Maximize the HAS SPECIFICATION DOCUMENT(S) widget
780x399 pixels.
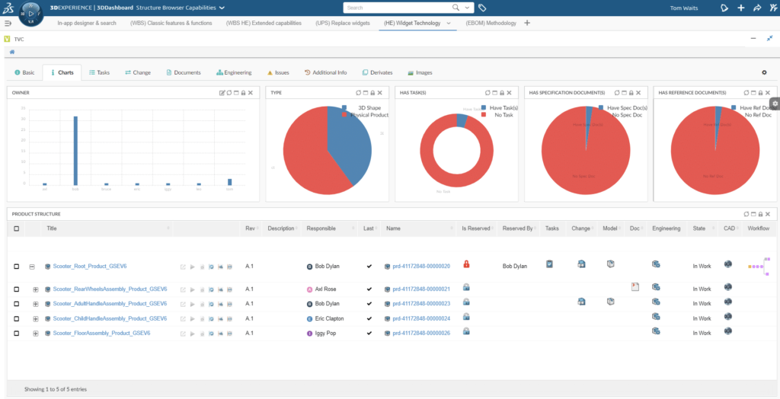pos(624,93)
